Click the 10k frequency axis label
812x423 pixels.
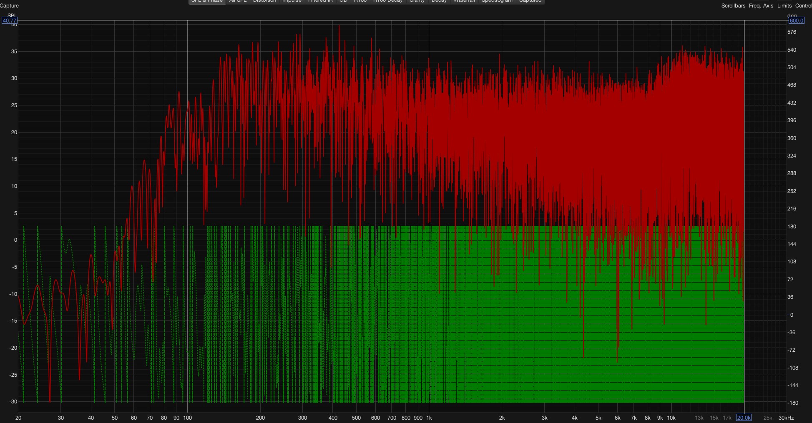pos(671,418)
